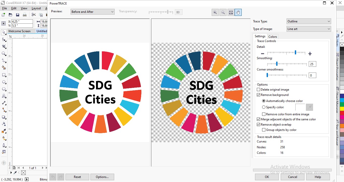Viewport: 344px width, 182px height.
Task: Open the File menu in CorelDRAW
Action: pos(5,8)
